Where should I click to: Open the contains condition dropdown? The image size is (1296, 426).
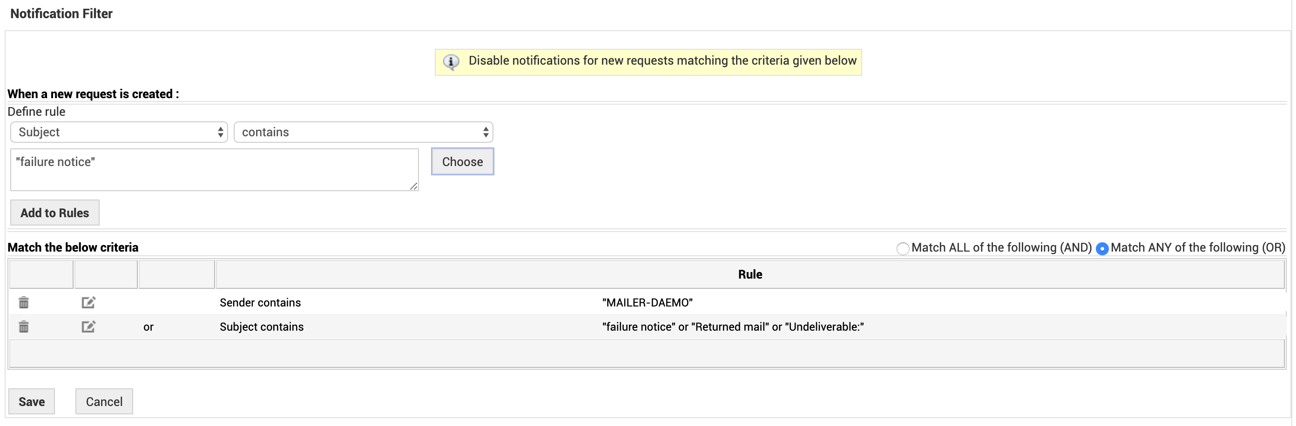click(x=363, y=132)
